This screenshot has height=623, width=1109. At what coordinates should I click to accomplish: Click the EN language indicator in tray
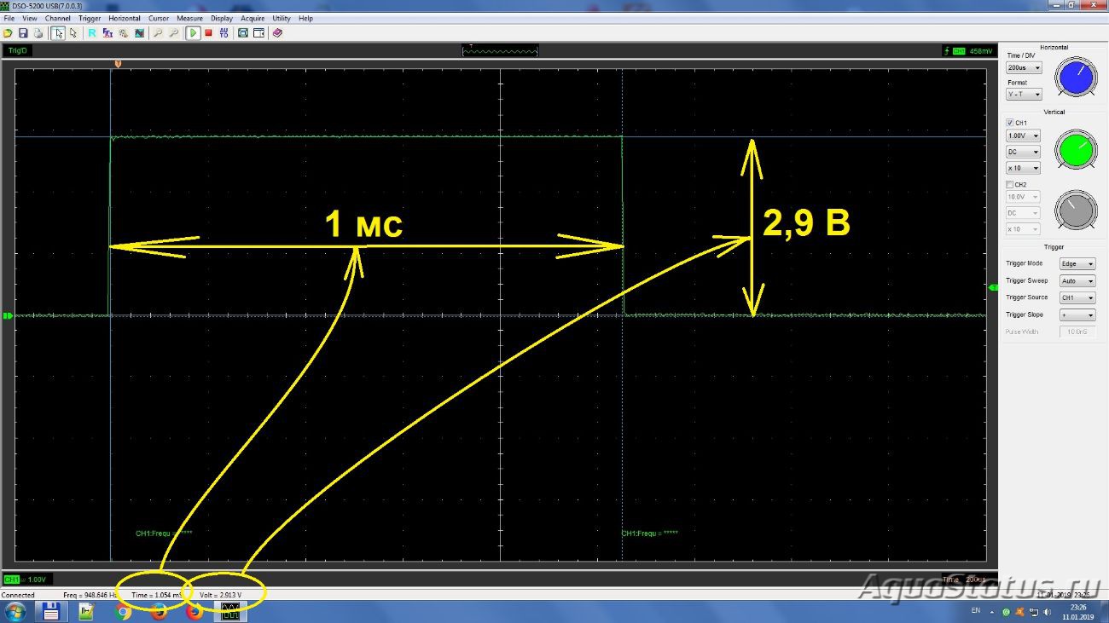tap(976, 611)
